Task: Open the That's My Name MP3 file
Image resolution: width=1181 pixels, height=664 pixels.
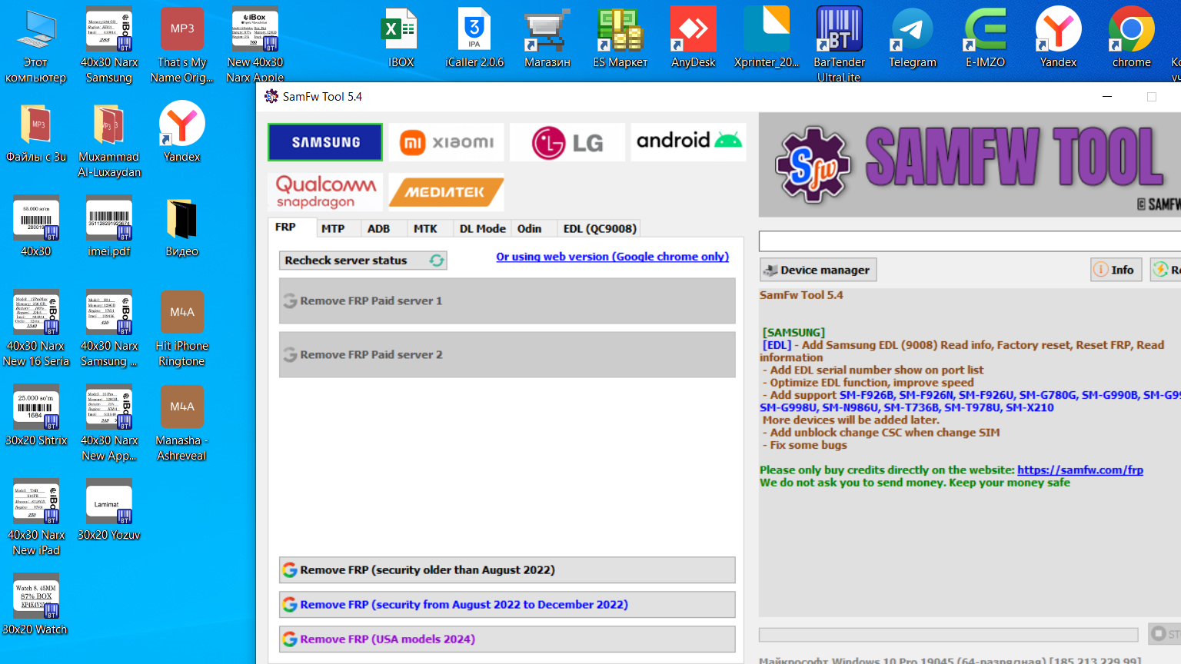Action: [182, 46]
